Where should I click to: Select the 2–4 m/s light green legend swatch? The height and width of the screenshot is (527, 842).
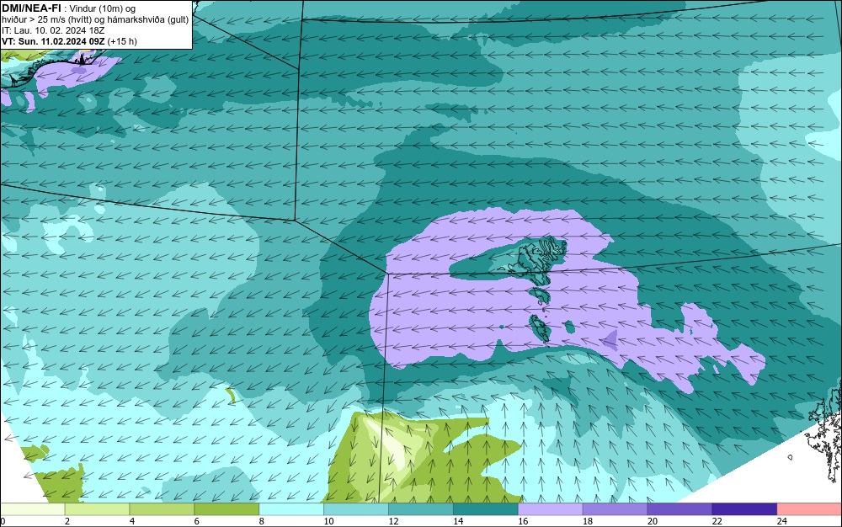(97, 509)
